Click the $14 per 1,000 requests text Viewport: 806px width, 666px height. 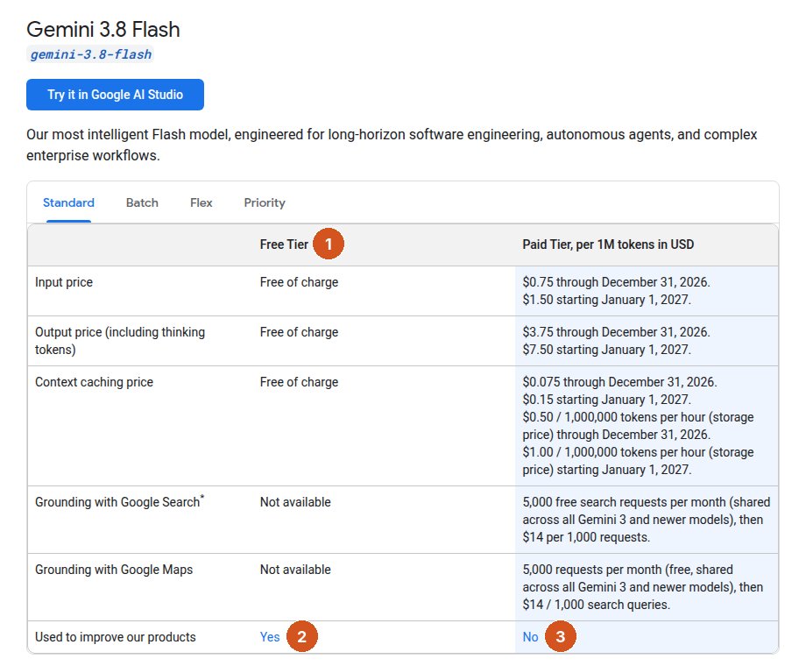click(586, 537)
